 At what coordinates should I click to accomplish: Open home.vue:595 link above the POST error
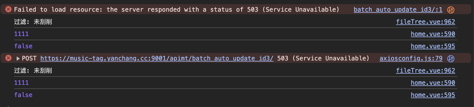click(433, 46)
